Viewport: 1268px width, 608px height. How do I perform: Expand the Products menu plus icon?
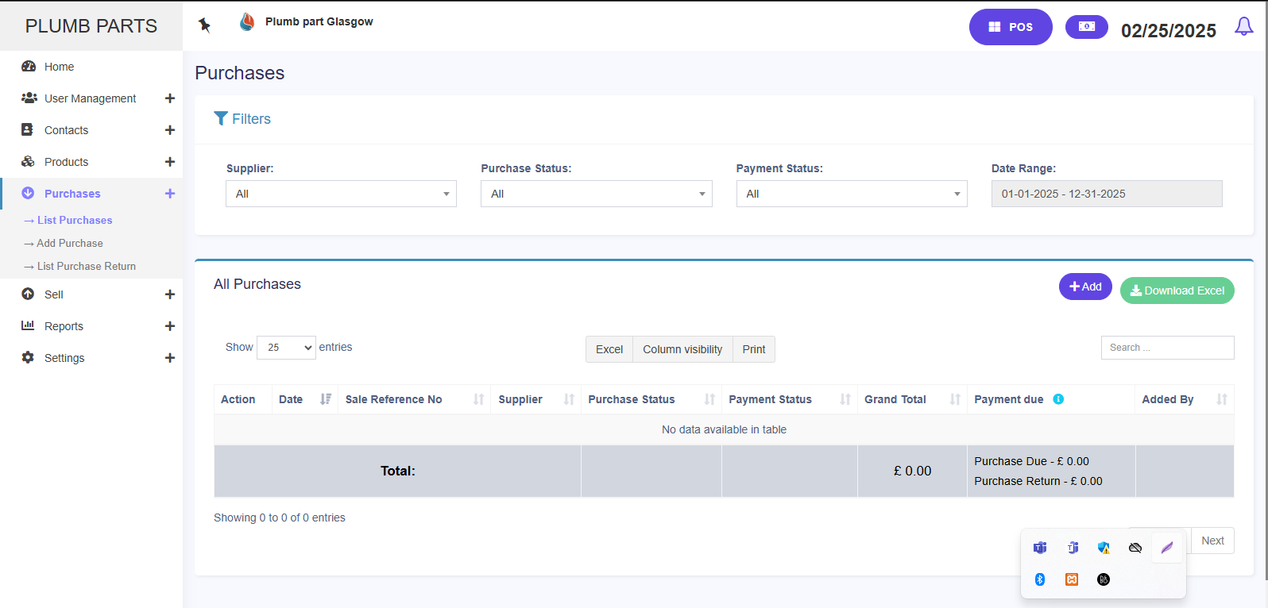tap(169, 162)
